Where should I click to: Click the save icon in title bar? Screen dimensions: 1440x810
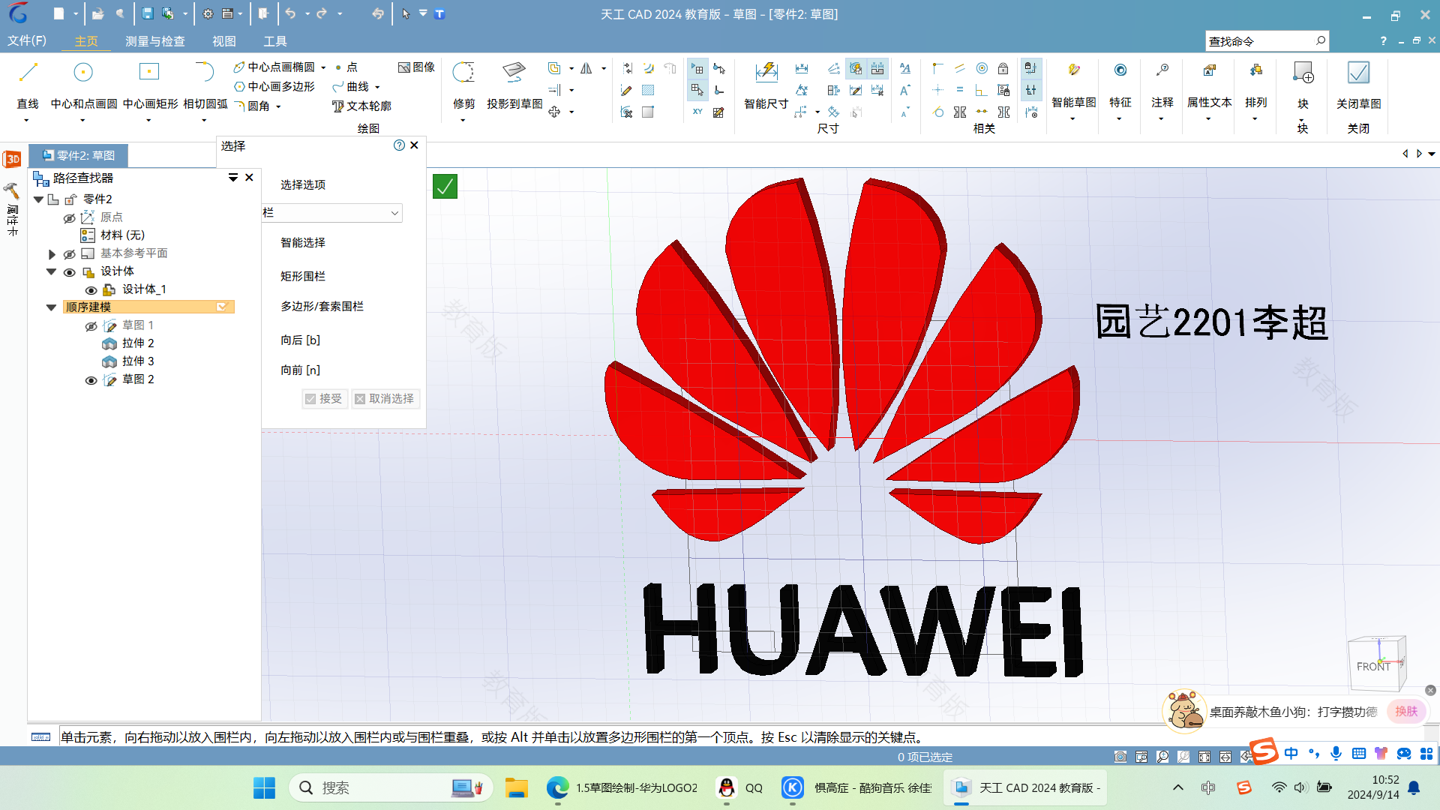click(x=148, y=13)
